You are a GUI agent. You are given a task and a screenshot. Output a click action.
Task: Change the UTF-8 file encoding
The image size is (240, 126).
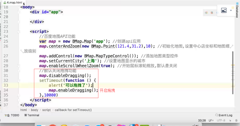[x=221, y=121]
